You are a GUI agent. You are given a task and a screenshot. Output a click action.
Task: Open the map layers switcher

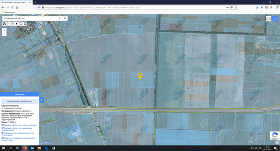pos(269,19)
